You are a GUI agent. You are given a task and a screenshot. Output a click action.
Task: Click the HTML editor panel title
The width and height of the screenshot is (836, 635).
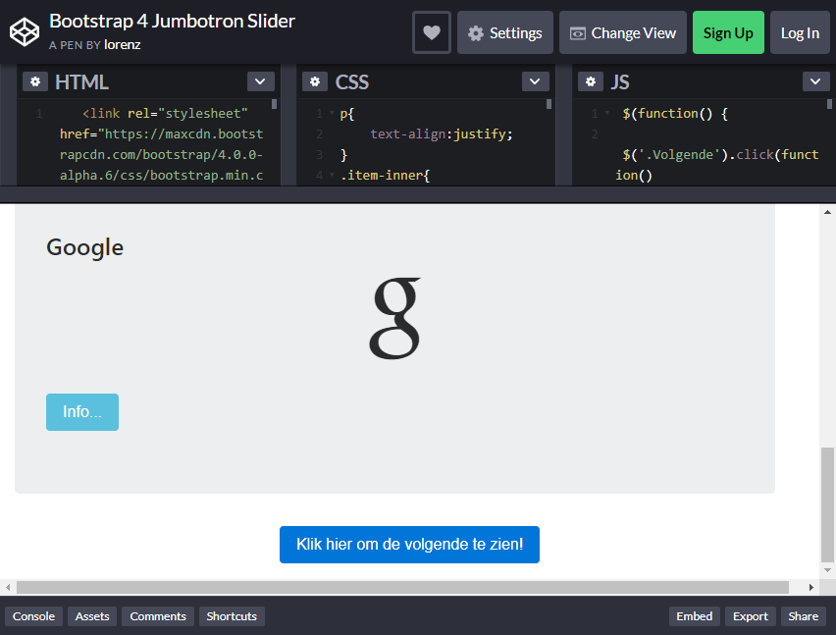(81, 82)
